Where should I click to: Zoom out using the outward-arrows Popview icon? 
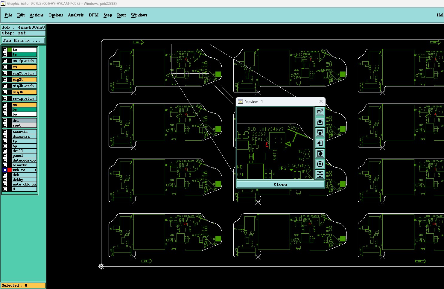click(320, 174)
